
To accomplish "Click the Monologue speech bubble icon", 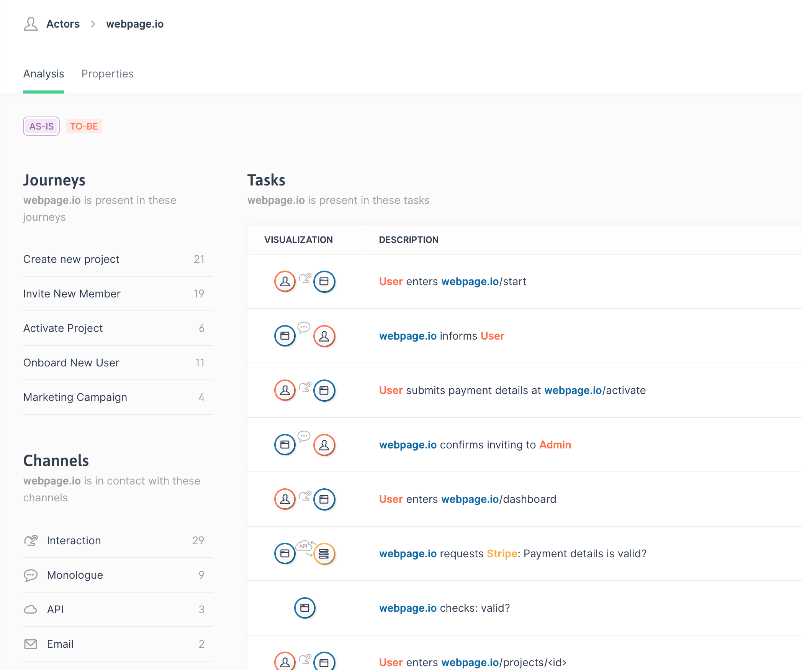I will [x=31, y=575].
